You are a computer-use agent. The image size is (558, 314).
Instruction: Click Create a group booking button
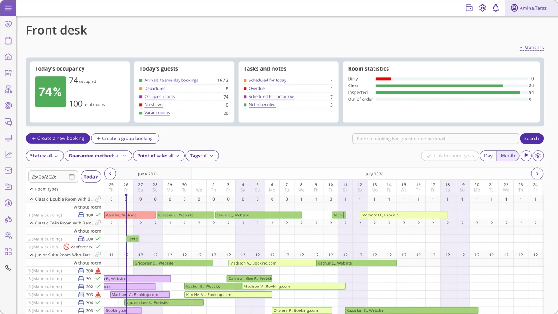point(125,138)
